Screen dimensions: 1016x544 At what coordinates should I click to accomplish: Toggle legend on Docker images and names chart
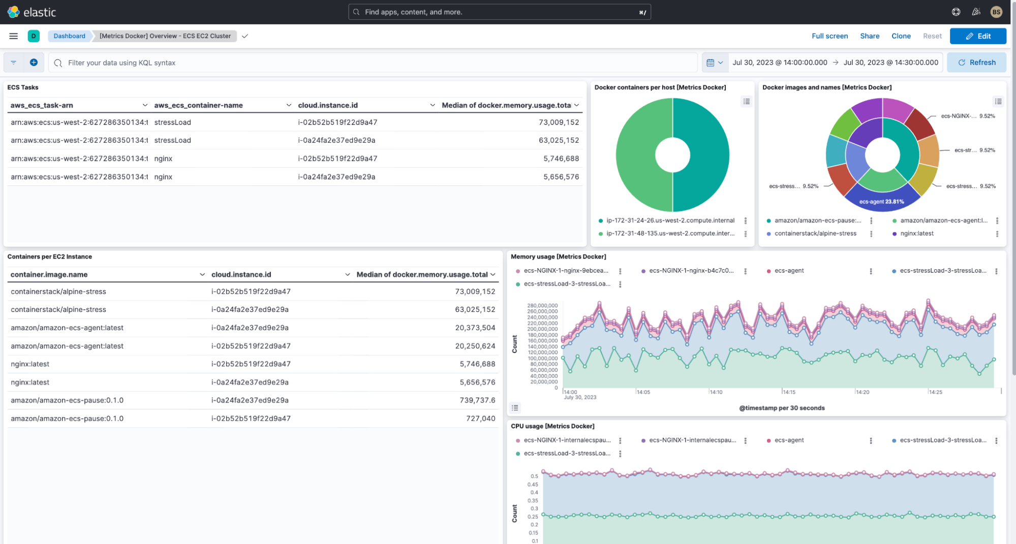(998, 102)
